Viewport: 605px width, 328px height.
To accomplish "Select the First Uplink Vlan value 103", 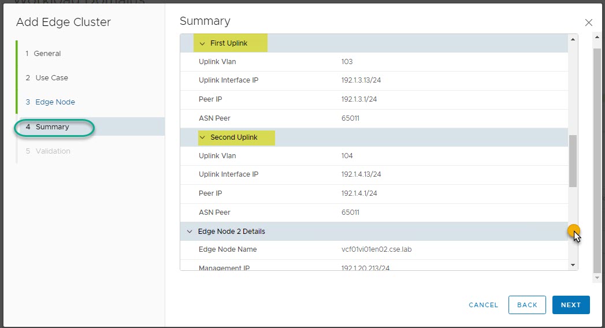I will tap(347, 62).
